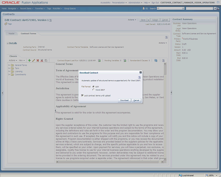The height and width of the screenshot is (177, 221).
Task: Collapse Contract Summary panel via splitter arrow
Action: (171, 92)
